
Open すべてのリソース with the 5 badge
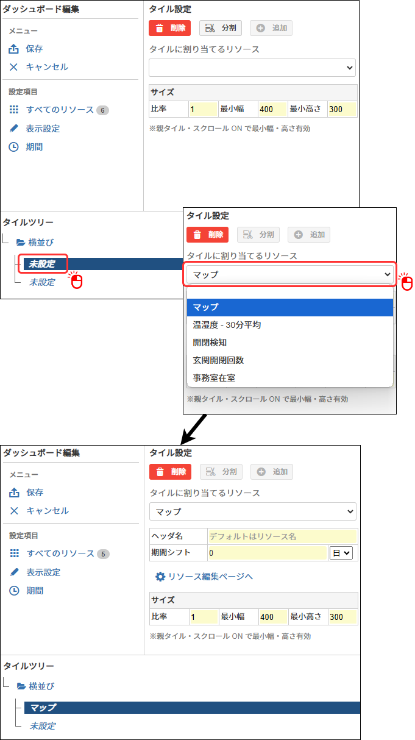(59, 554)
